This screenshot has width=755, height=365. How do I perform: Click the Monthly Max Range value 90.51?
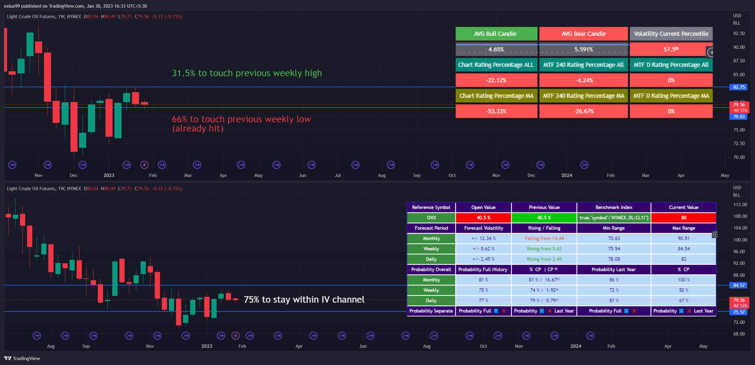pos(684,238)
